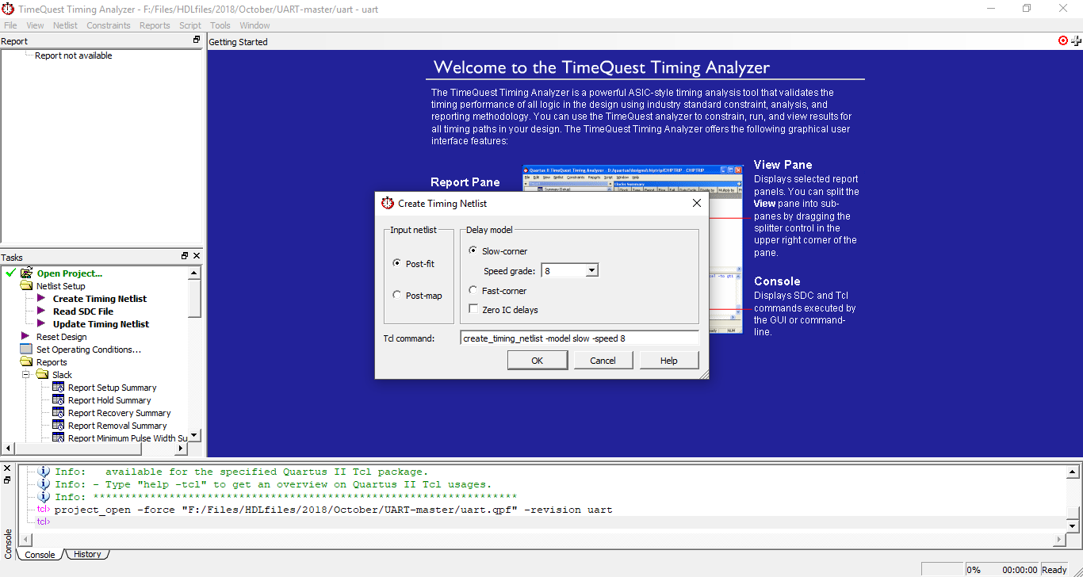1083x577 pixels.
Task: Click the console down scroll arrow
Action: 1073,526
